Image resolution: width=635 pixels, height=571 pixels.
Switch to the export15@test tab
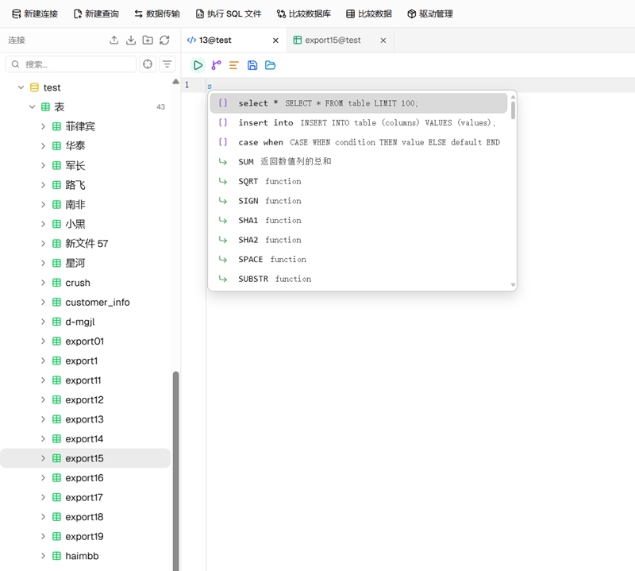pos(333,41)
